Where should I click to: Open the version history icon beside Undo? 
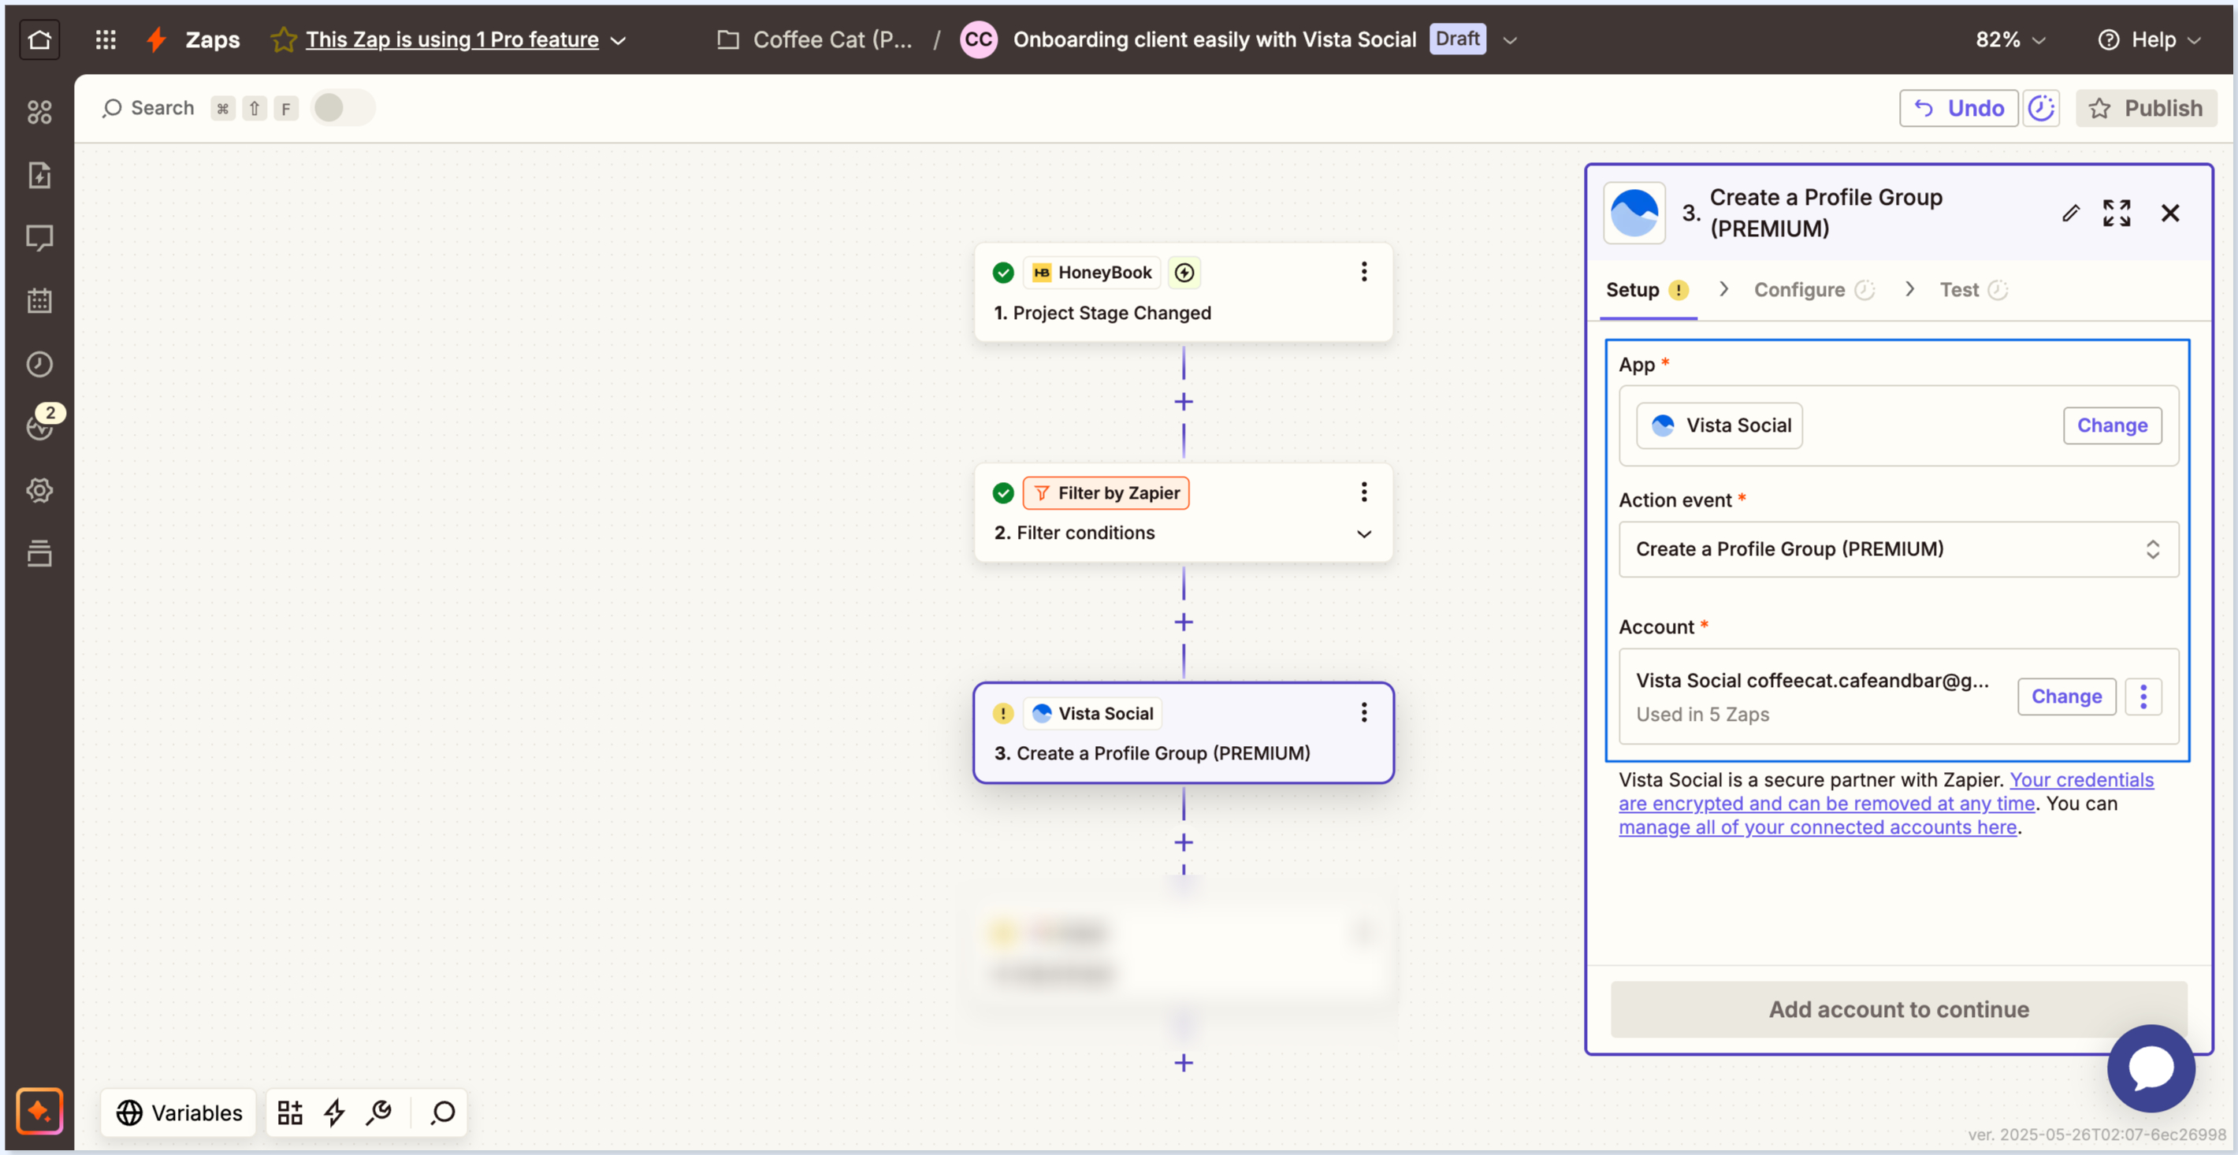click(x=2041, y=108)
